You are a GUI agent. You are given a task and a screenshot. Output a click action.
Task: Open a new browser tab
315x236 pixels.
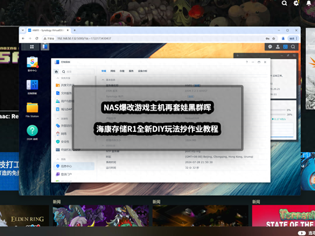pyautogui.click(x=74, y=30)
